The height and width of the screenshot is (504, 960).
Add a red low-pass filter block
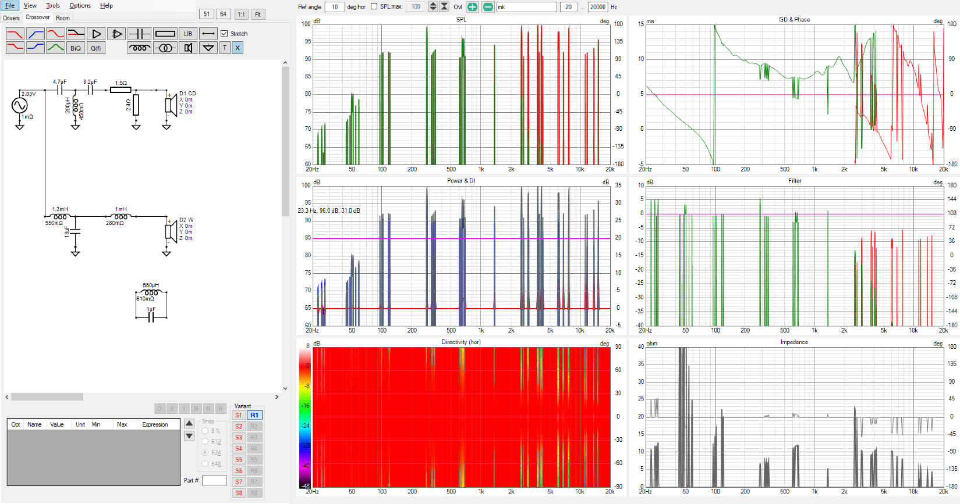pos(15,34)
